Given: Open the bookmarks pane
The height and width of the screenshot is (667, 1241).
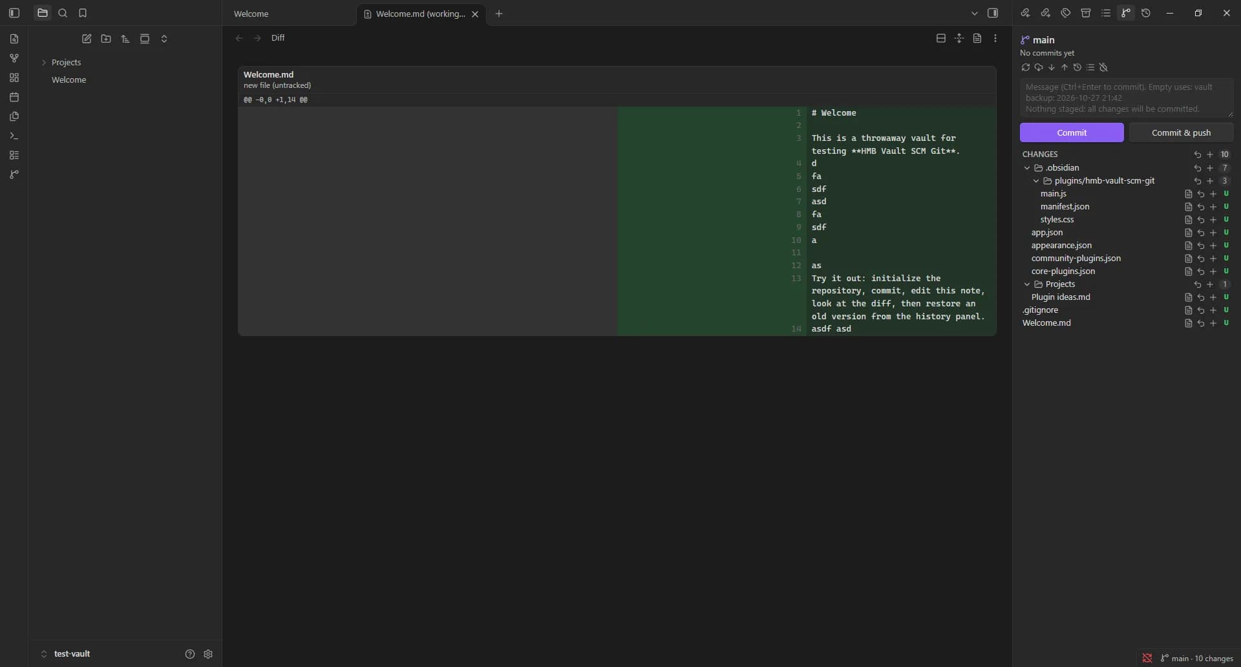Looking at the screenshot, I should click(x=83, y=13).
